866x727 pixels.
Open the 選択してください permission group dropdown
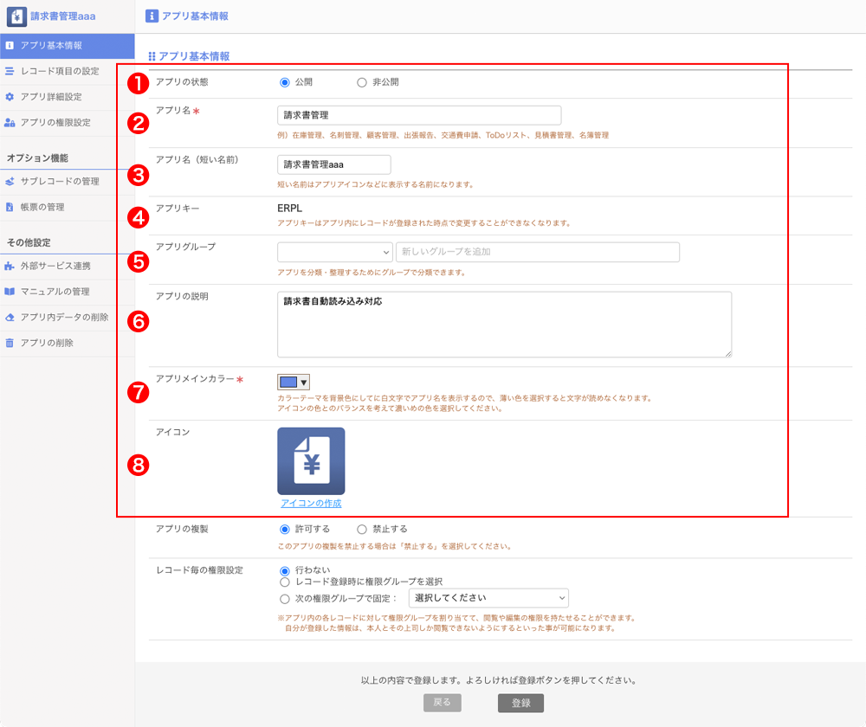click(488, 598)
